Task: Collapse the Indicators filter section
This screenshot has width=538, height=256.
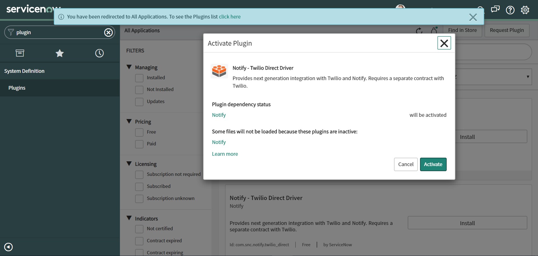Action: [x=129, y=218]
